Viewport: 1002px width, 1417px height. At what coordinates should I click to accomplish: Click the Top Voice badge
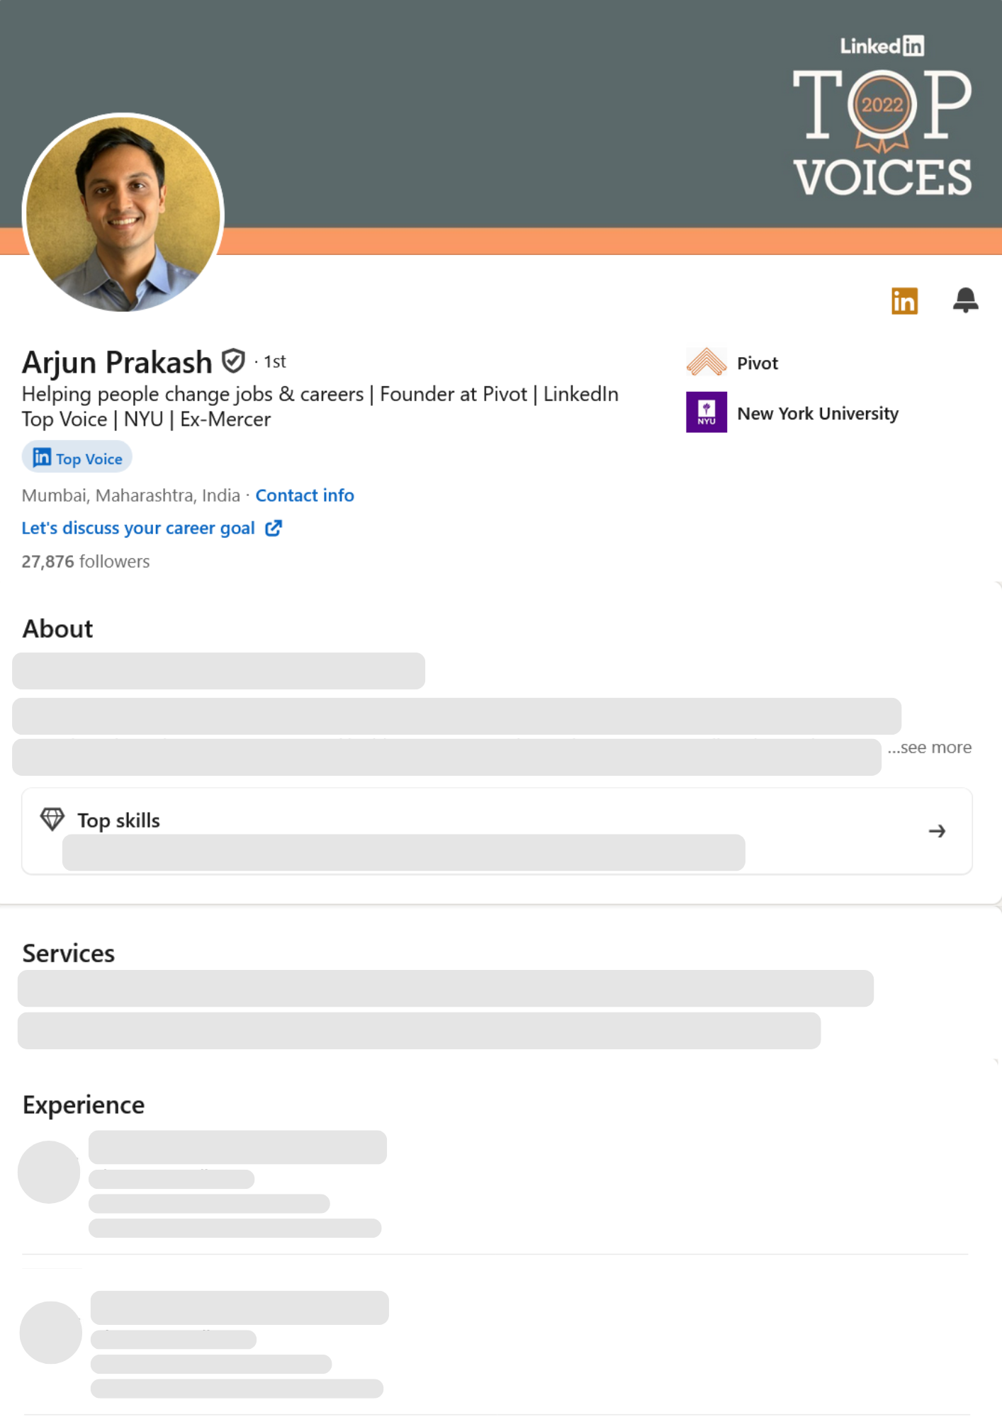77,458
